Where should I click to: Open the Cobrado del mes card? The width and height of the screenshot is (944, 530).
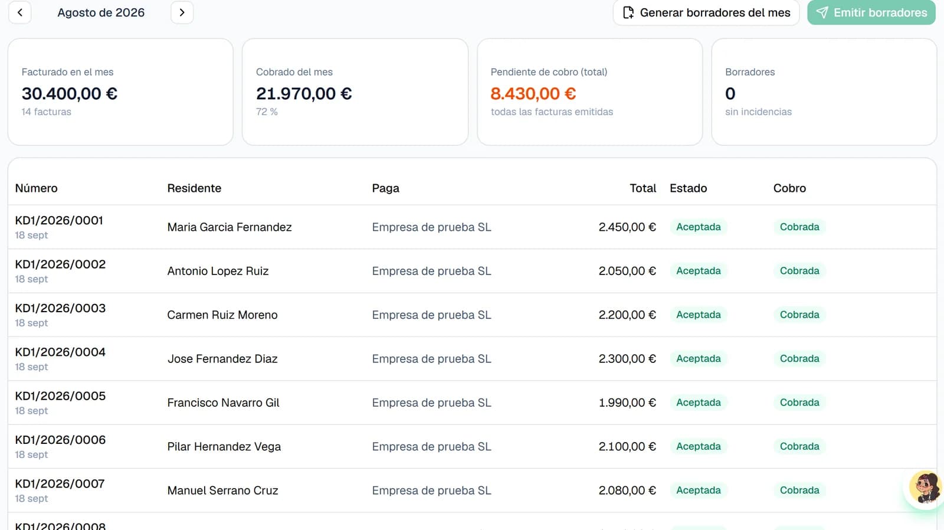(355, 92)
